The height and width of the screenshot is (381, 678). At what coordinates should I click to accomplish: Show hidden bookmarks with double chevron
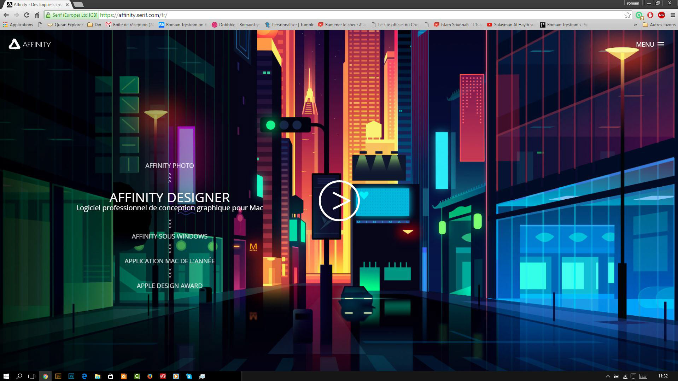(x=635, y=25)
